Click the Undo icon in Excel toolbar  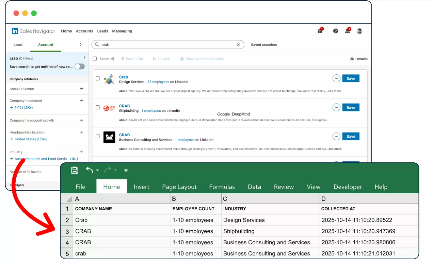pyautogui.click(x=89, y=170)
